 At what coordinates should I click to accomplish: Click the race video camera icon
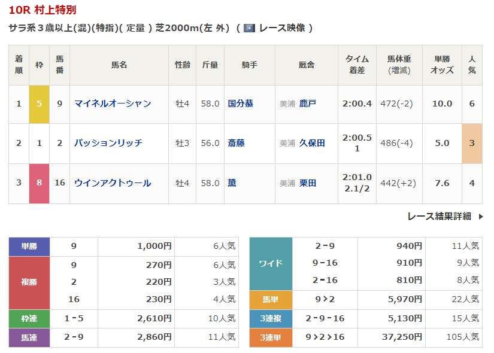tap(250, 28)
